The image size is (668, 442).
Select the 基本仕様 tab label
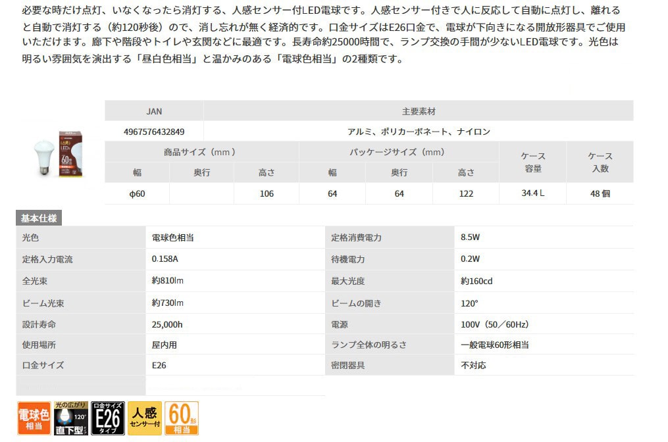[39, 219]
